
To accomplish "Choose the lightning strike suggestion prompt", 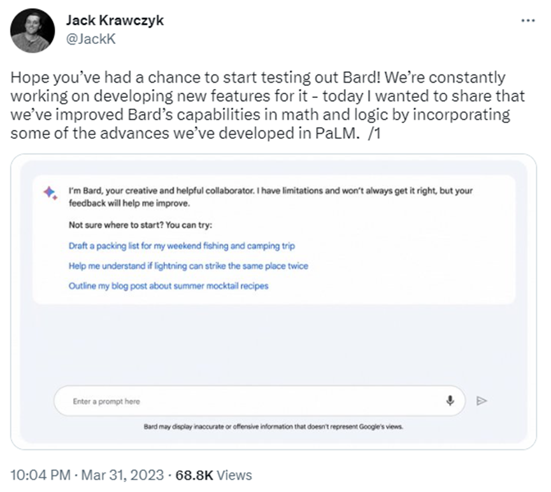I will (x=188, y=266).
